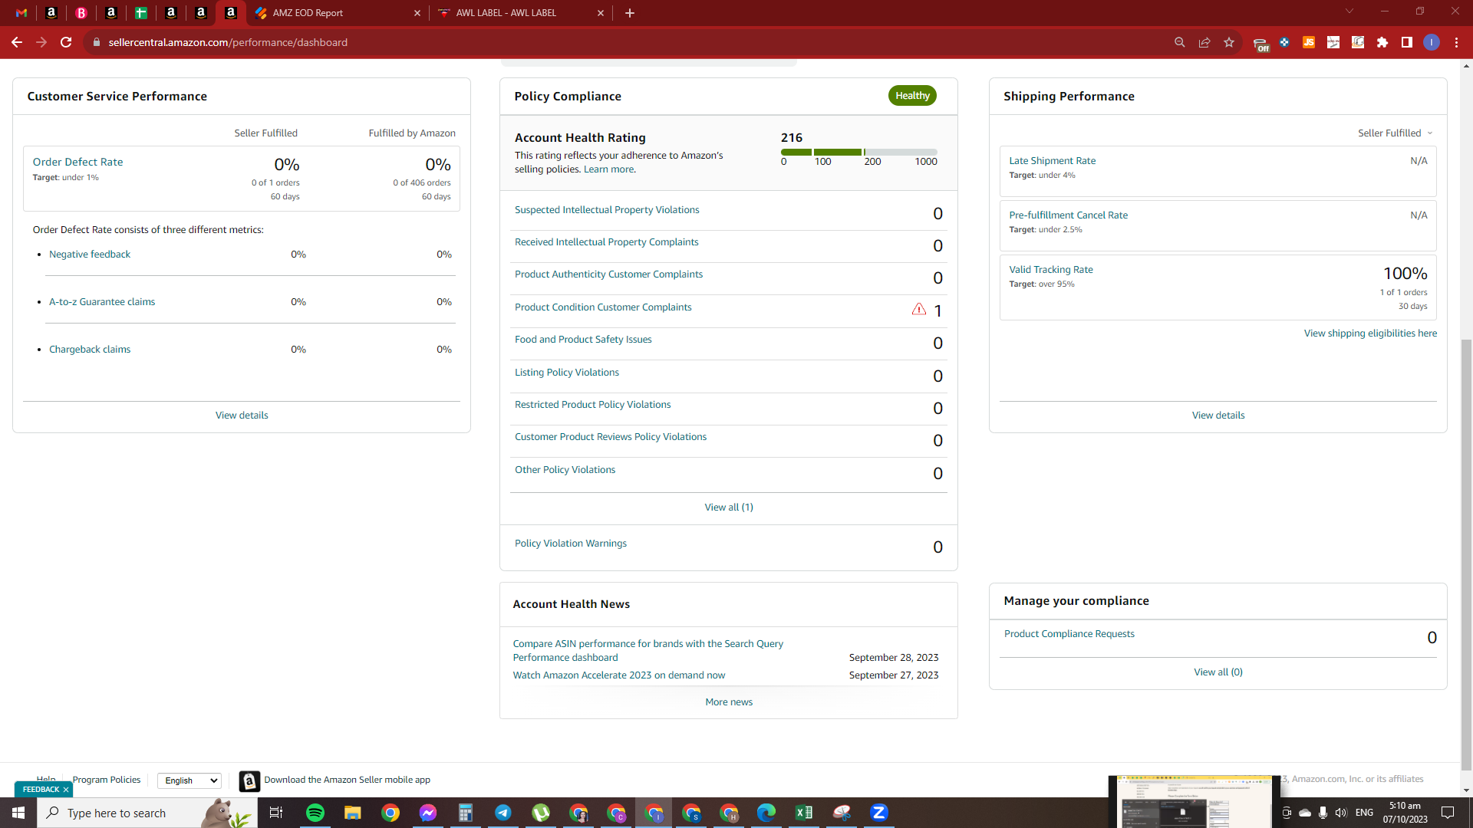Open Suspected Intellectual Property Violations
Viewport: 1473px width, 828px height.
click(607, 210)
